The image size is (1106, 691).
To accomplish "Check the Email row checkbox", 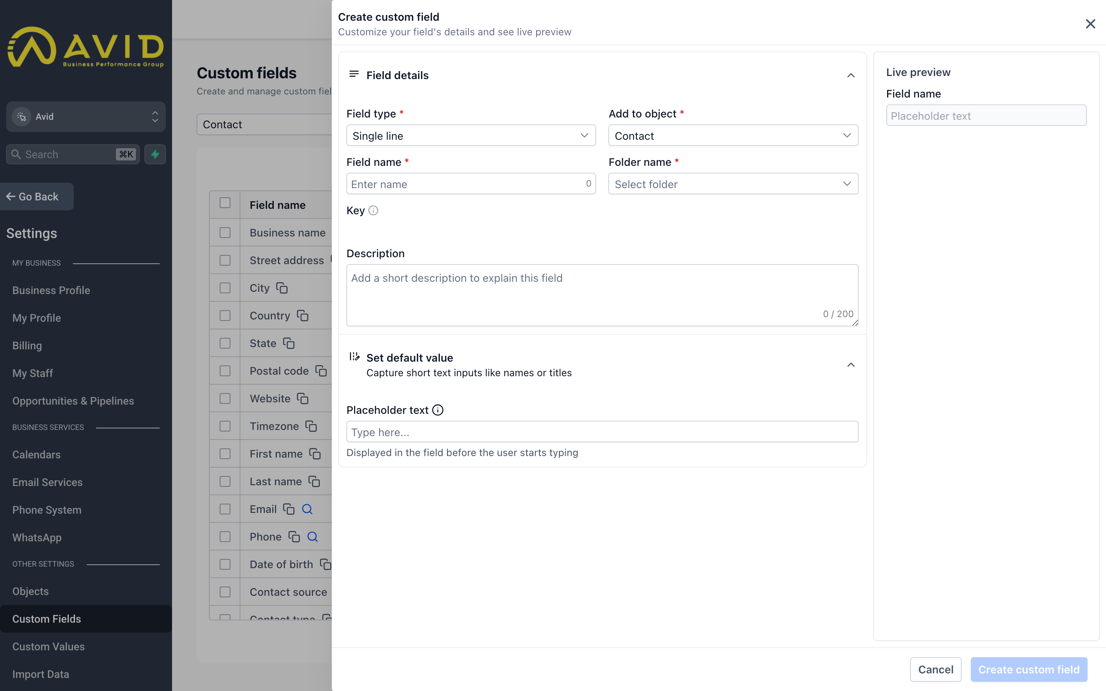I will pyautogui.click(x=225, y=509).
